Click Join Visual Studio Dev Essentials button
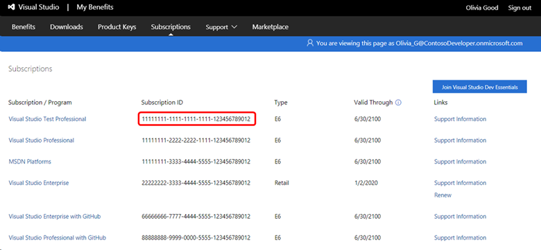The image size is (541, 250). pos(479,87)
